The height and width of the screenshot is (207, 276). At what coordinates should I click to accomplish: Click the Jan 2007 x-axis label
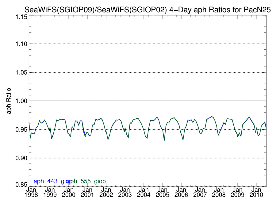tap(200, 192)
